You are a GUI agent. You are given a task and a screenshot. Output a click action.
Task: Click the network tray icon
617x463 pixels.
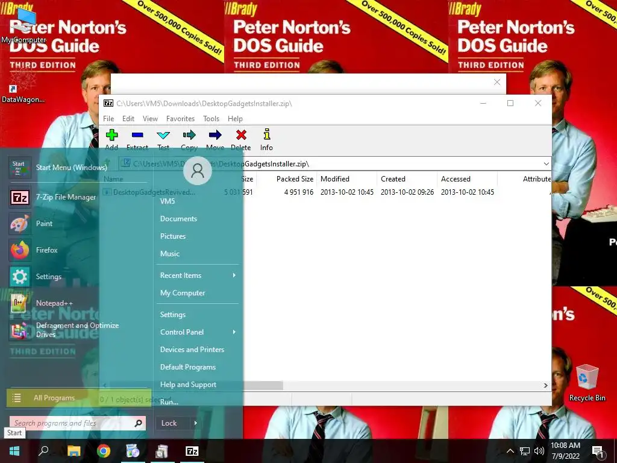pos(525,451)
